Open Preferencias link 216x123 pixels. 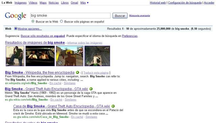click(130, 36)
